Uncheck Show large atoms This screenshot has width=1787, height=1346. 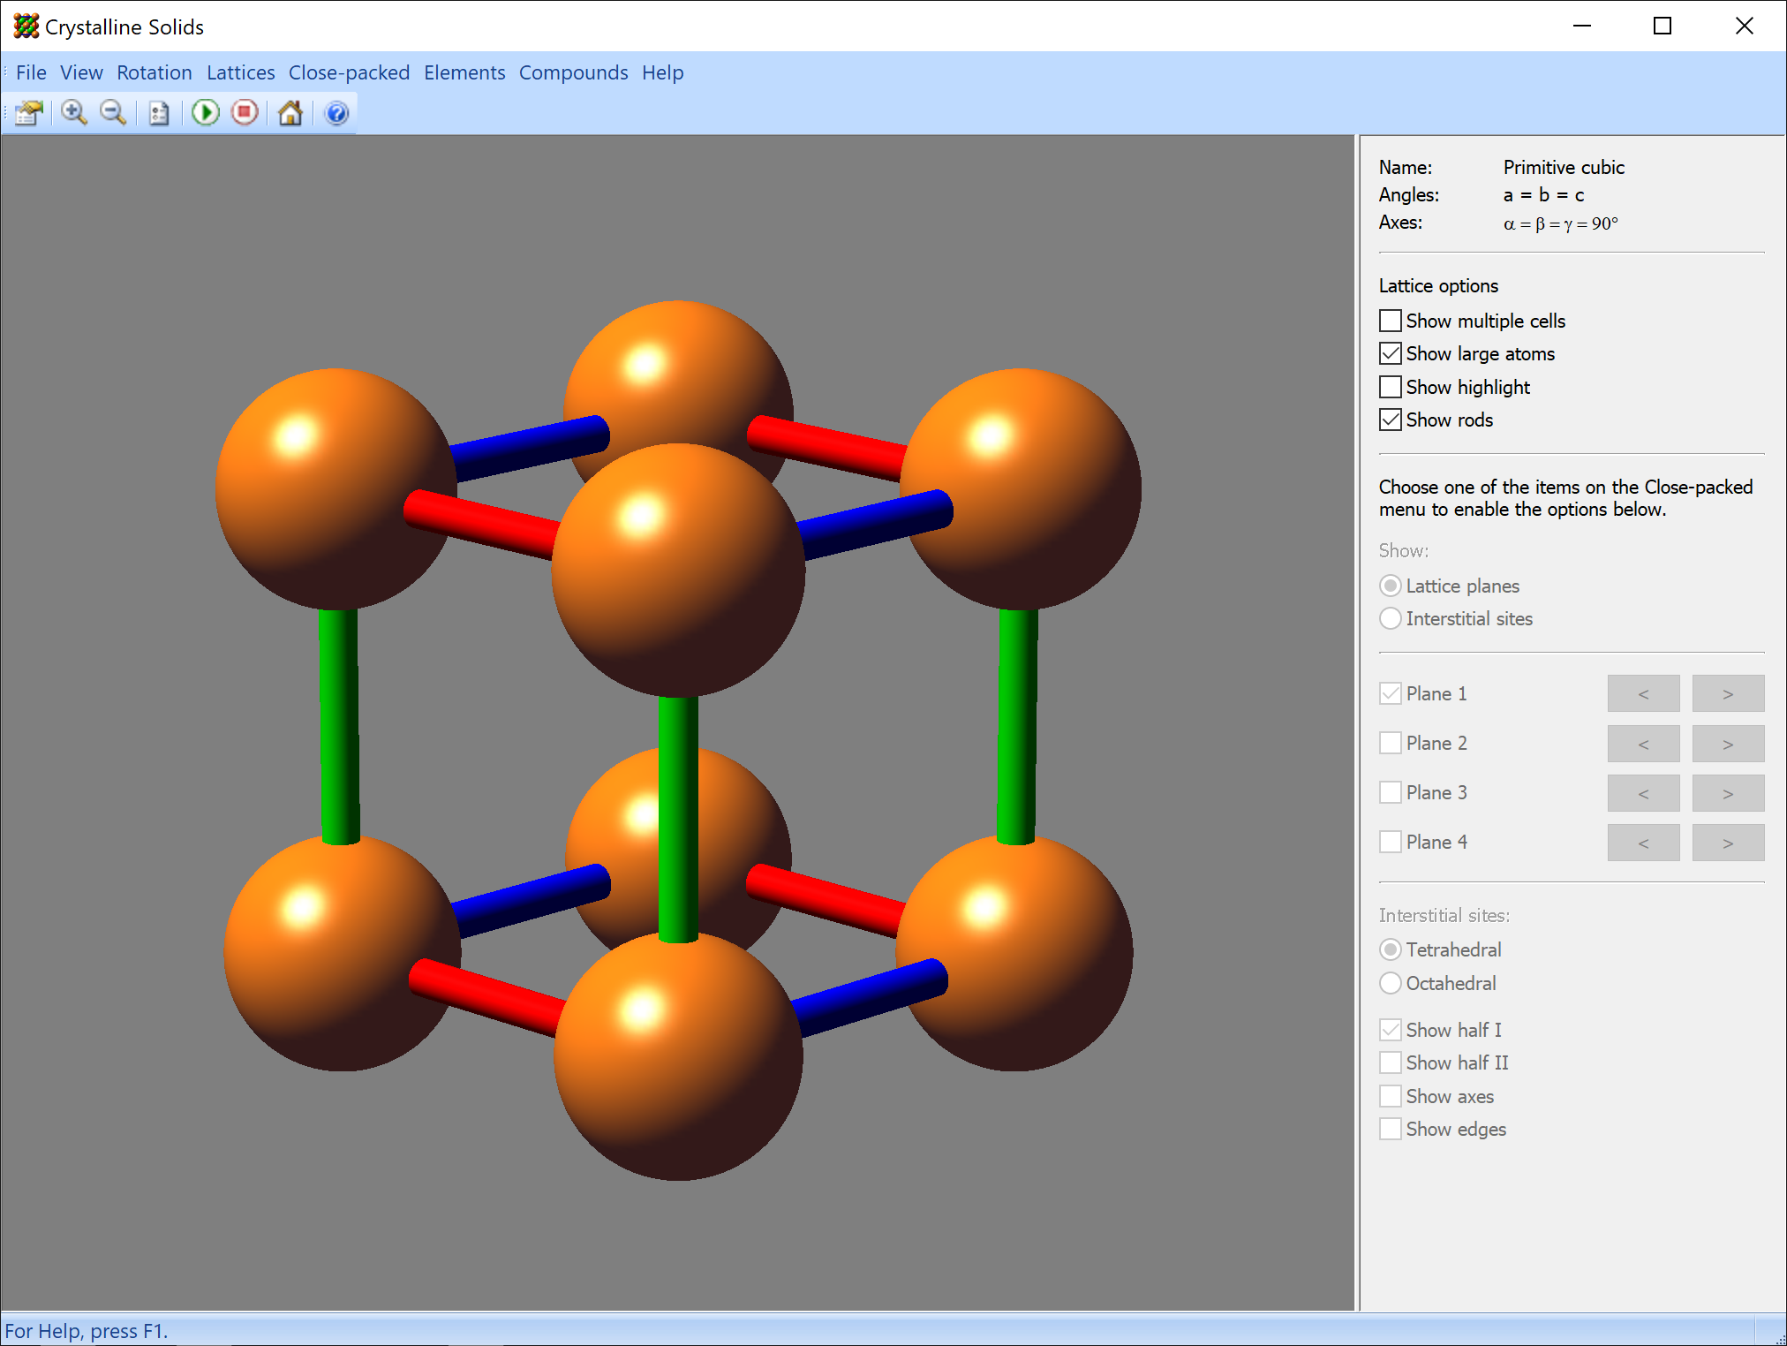tap(1391, 353)
